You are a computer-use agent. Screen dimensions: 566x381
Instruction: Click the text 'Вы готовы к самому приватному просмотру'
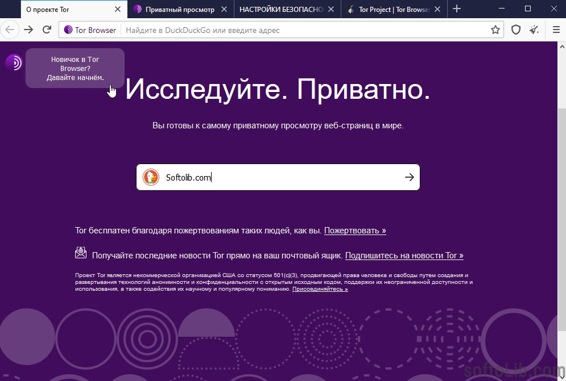(x=237, y=126)
